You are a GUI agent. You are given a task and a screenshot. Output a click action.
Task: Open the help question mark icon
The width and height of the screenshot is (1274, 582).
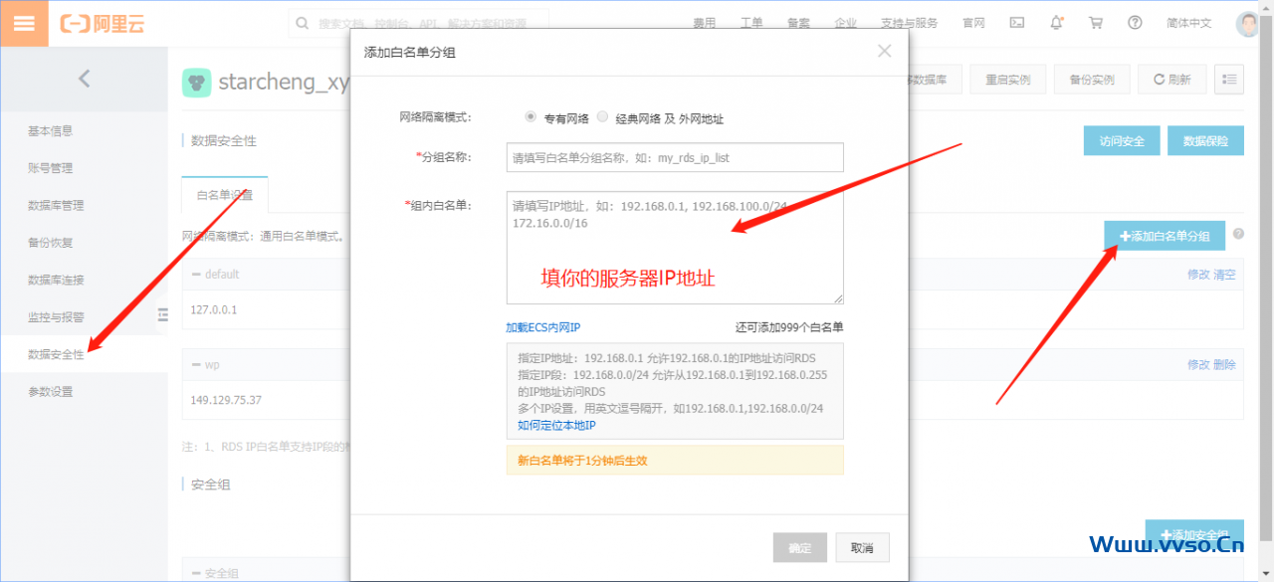click(1135, 23)
